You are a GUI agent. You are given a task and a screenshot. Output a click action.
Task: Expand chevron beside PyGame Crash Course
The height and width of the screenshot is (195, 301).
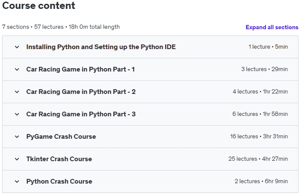coord(17,137)
